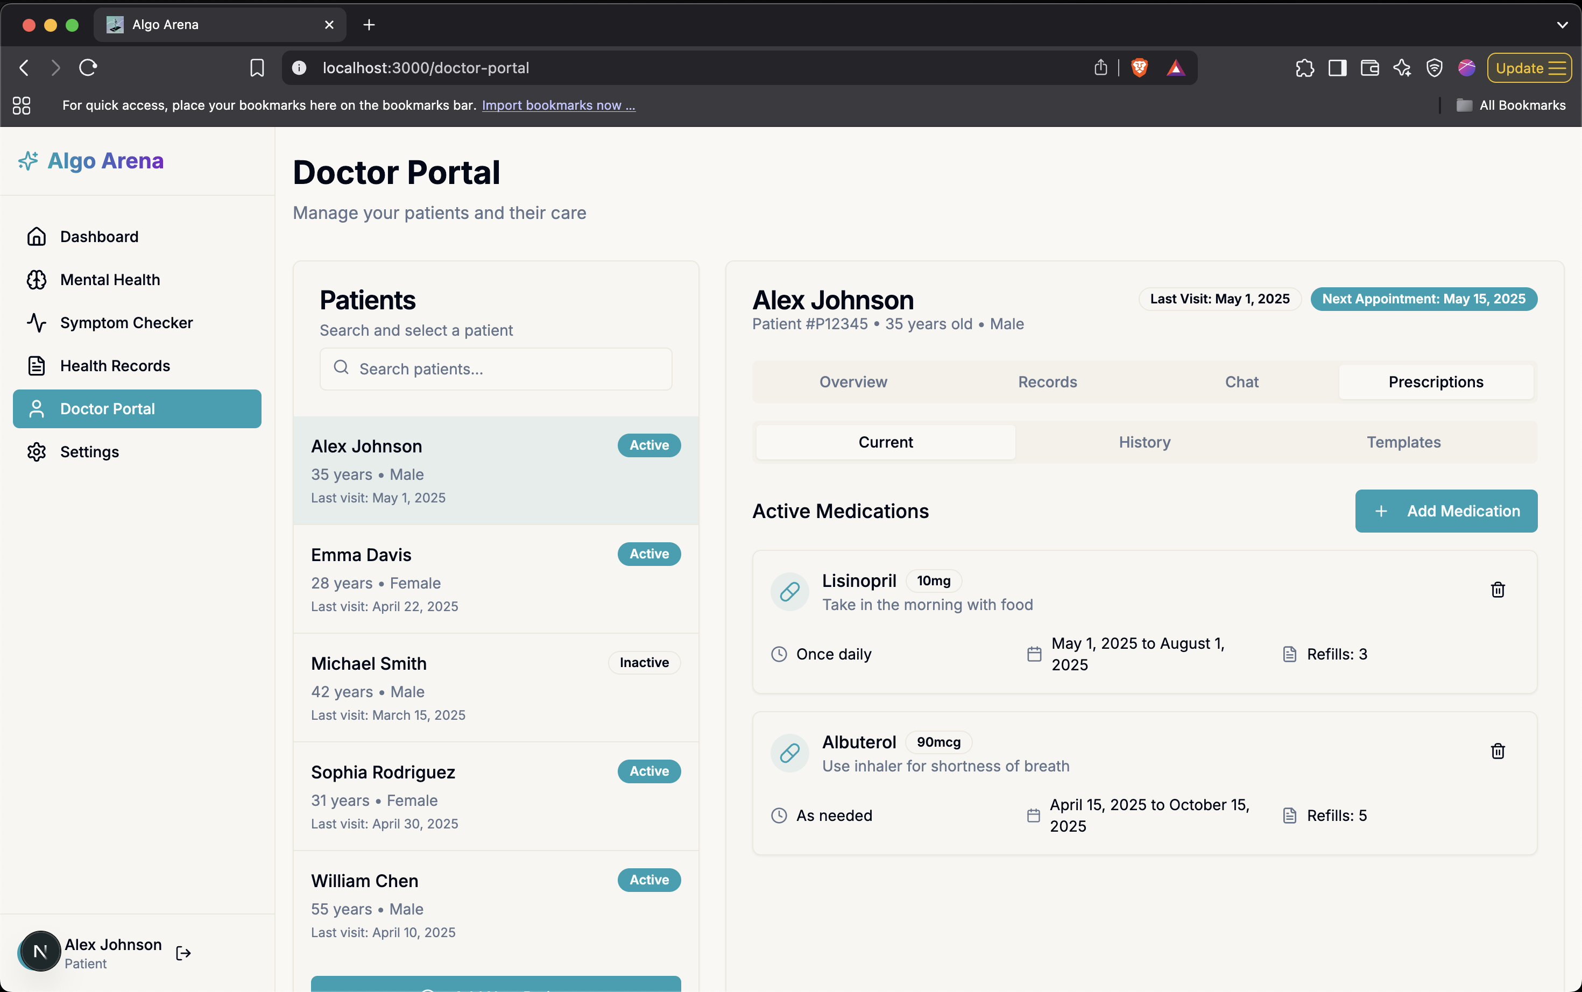Reload the page with the refresh icon
The height and width of the screenshot is (992, 1582).
(x=88, y=68)
